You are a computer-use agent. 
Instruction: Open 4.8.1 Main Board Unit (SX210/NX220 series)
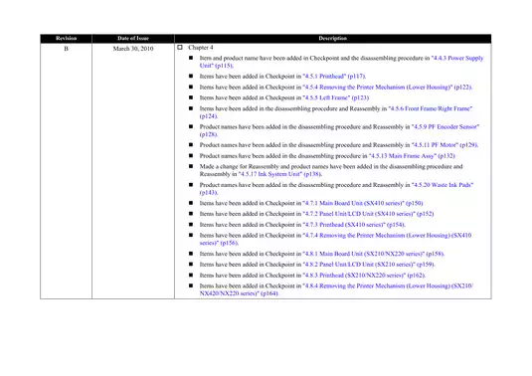pyautogui.click(x=373, y=254)
